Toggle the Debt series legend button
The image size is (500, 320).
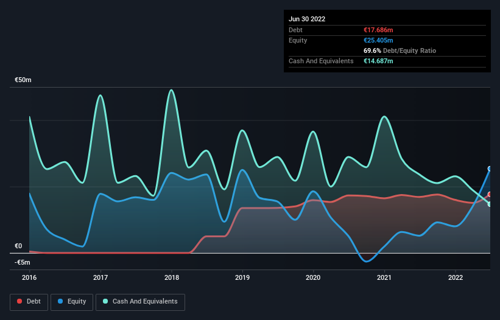click(29, 302)
